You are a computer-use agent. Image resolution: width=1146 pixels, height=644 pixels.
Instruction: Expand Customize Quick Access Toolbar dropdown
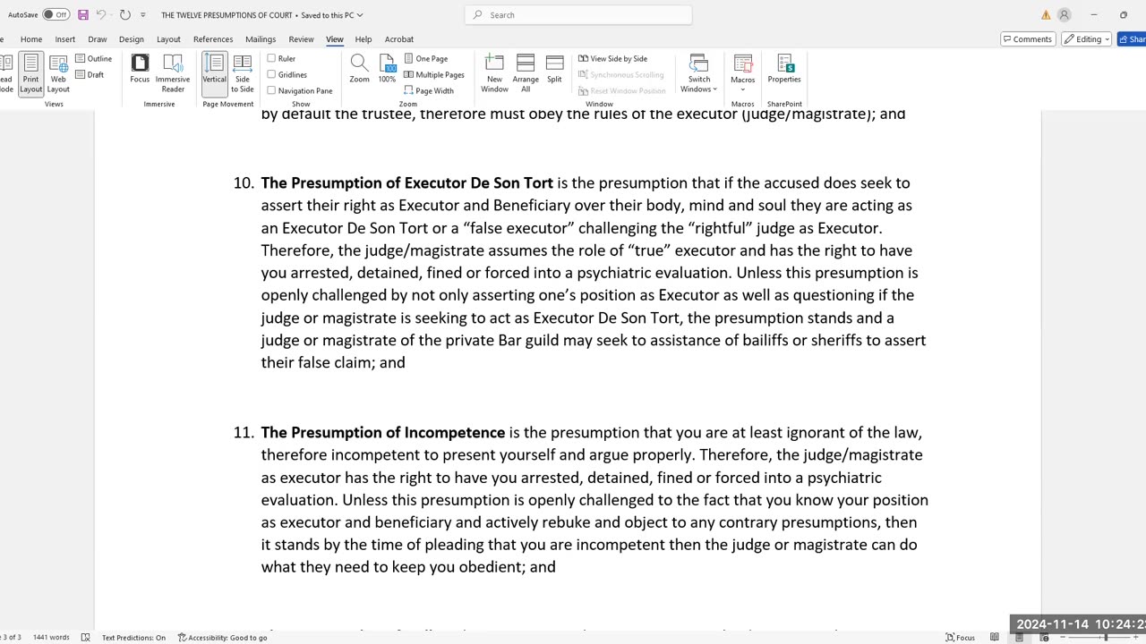click(143, 14)
